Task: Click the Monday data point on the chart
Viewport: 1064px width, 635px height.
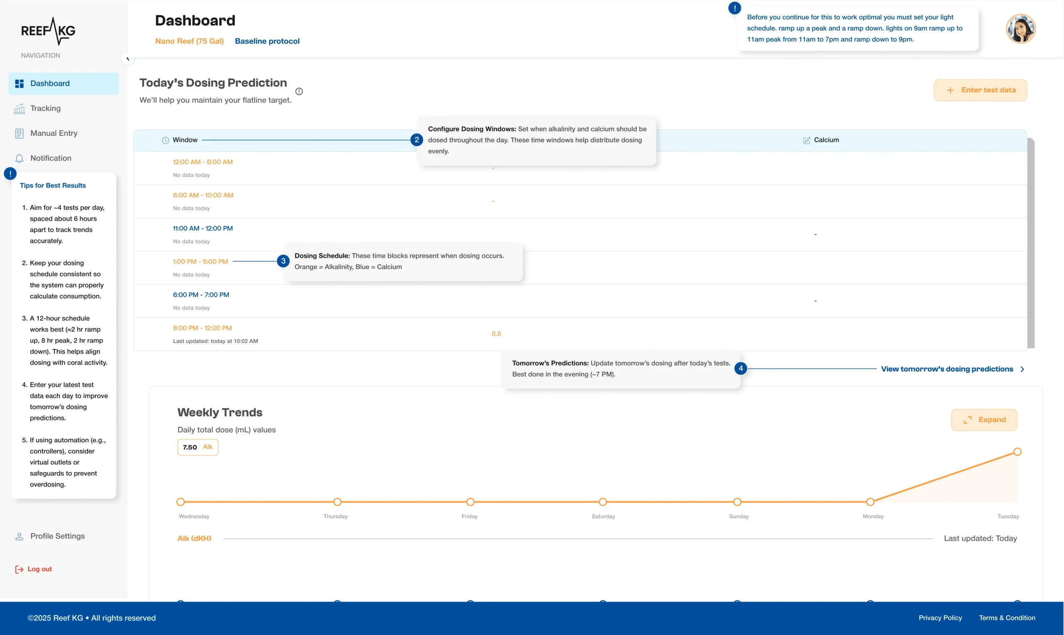Action: coord(870,502)
